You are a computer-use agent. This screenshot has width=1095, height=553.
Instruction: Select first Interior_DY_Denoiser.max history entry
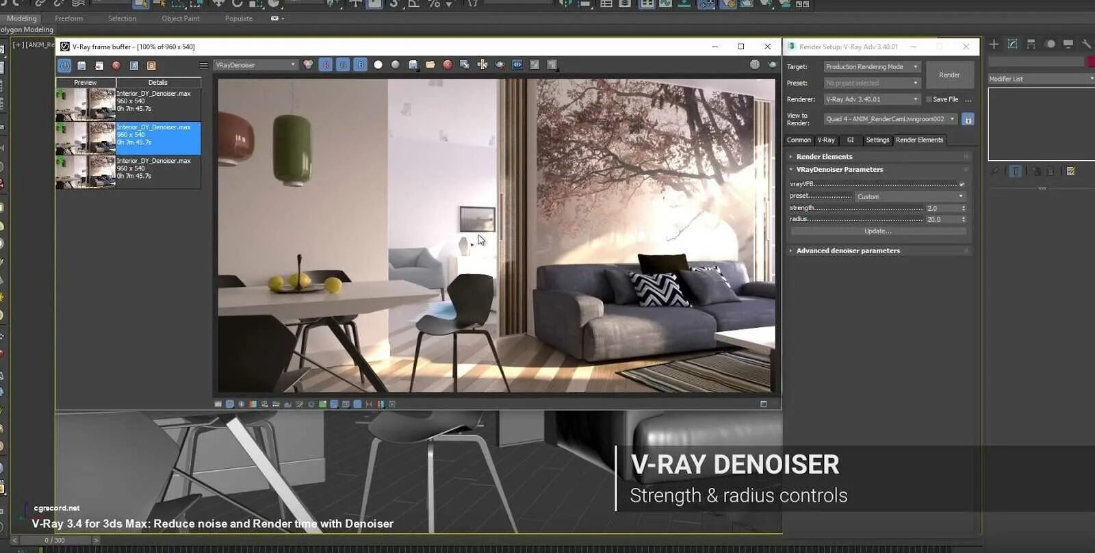pyautogui.click(x=129, y=104)
